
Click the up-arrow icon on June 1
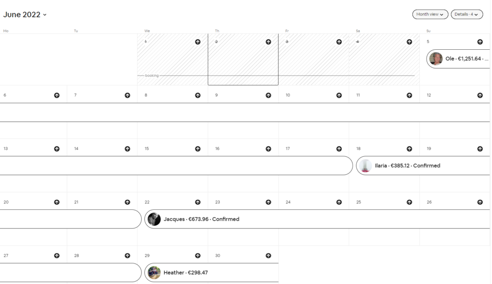198,42
